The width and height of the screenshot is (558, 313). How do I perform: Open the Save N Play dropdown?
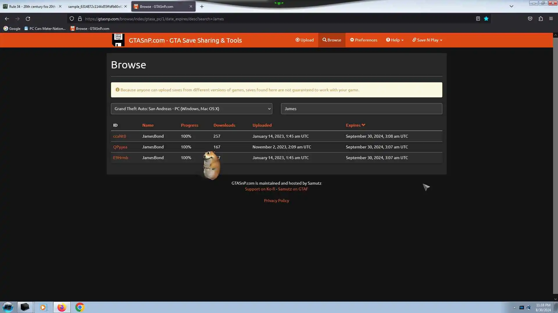[427, 40]
